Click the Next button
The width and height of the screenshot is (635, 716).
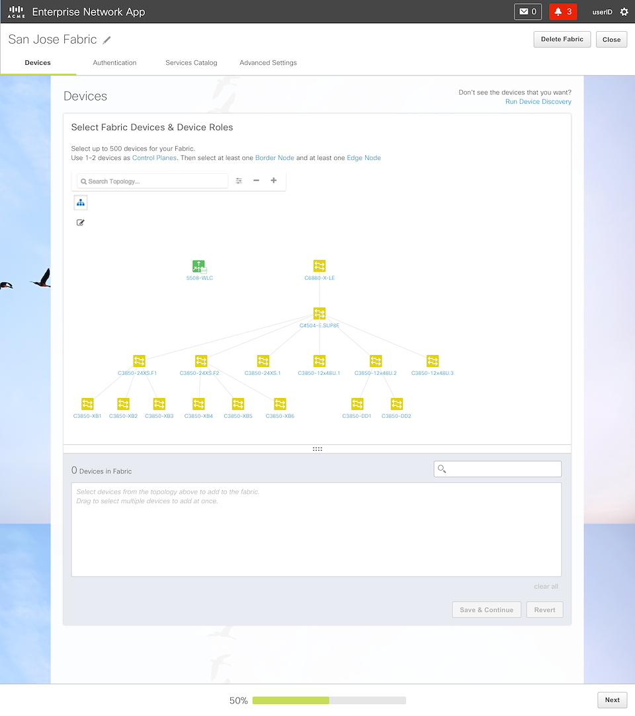point(612,699)
